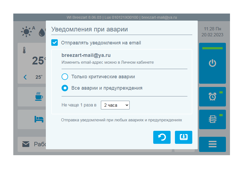243x169 pixels.
Task: Select 'Только критические аварии' radio button
Action: tap(65, 77)
